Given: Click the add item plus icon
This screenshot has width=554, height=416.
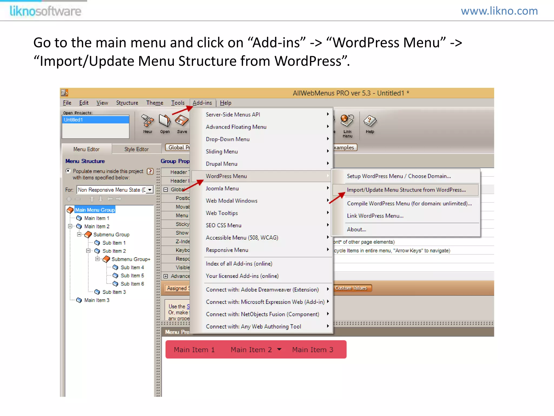Looking at the screenshot, I should pyautogui.click(x=69, y=199).
